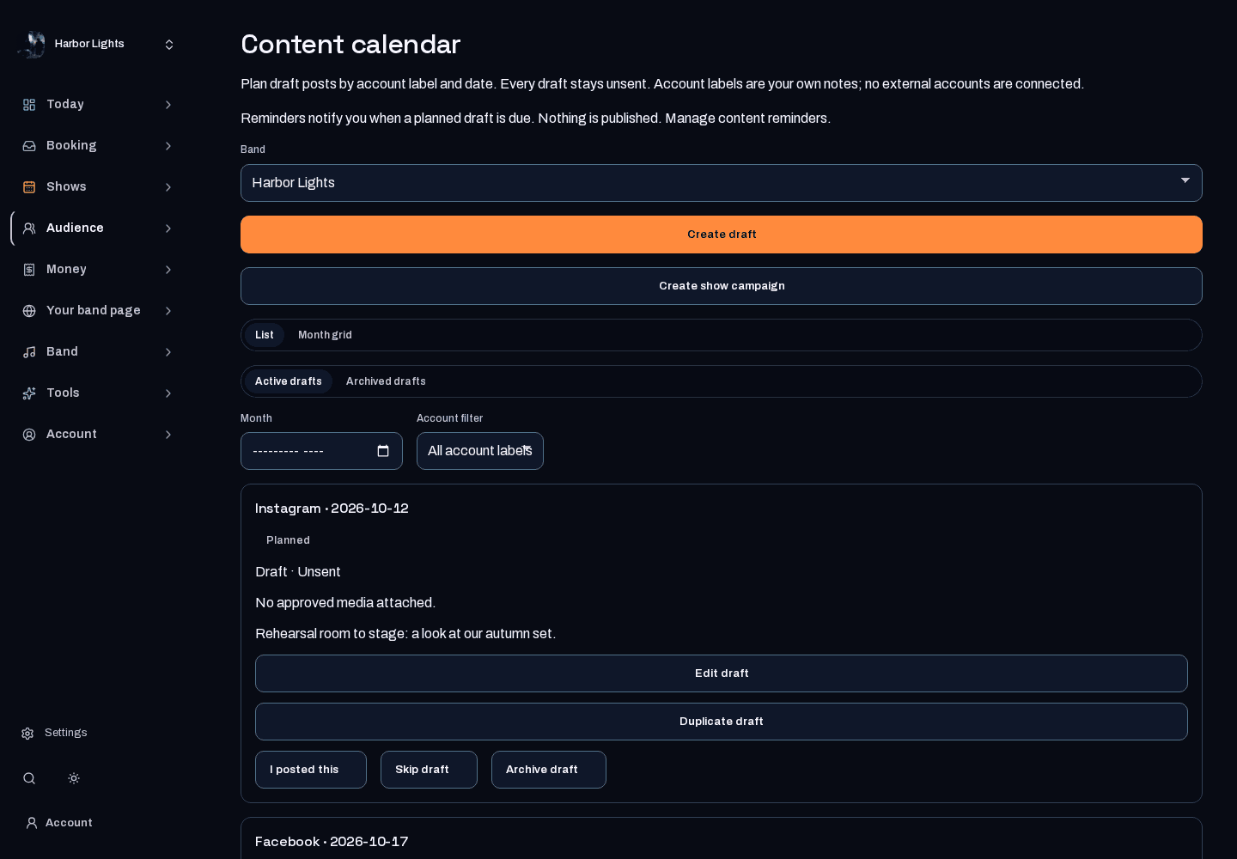Expand the Band section chevron
This screenshot has width=1237, height=859.
click(x=168, y=352)
